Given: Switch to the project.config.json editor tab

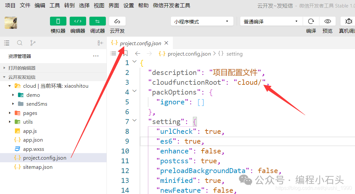Looking at the screenshot, I should click(140, 43).
